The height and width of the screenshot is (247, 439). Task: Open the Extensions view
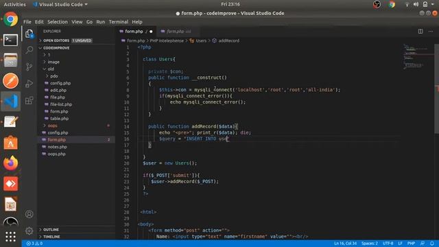click(29, 100)
